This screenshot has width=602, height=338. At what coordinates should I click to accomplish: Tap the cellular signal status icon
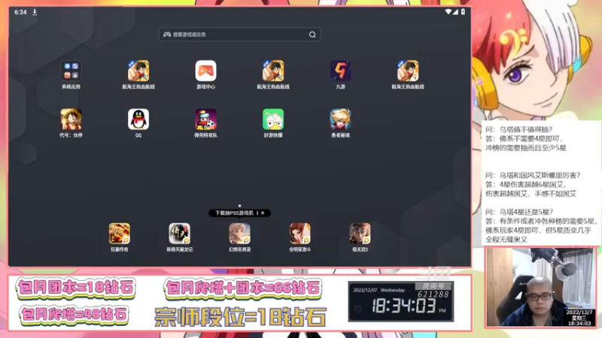click(455, 12)
